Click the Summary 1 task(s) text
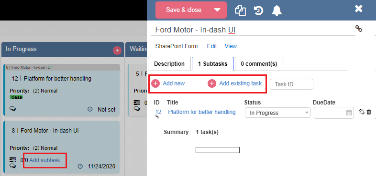Image resolution: width=376 pixels, height=176 pixels. click(191, 132)
